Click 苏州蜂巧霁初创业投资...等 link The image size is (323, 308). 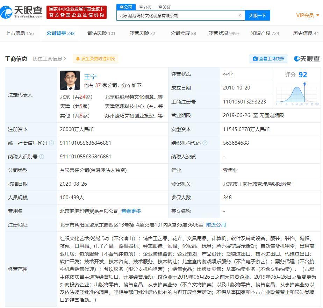click(134, 116)
